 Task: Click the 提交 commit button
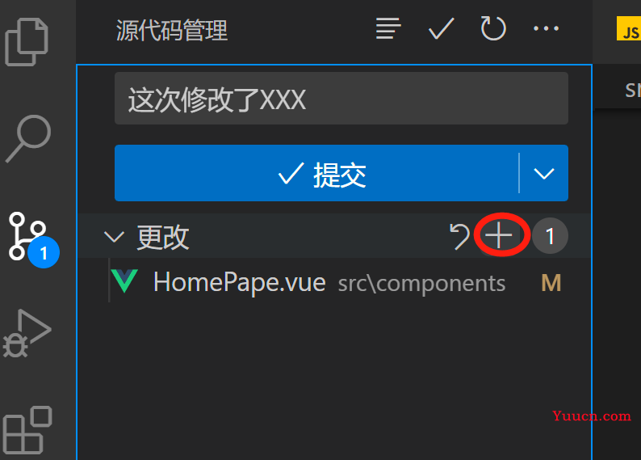pos(316,173)
